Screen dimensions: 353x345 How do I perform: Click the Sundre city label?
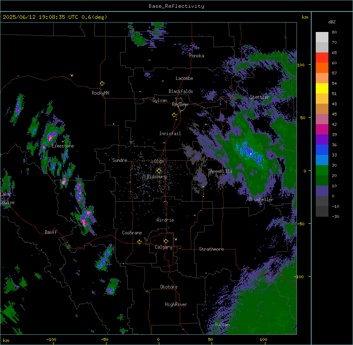[x=120, y=160]
